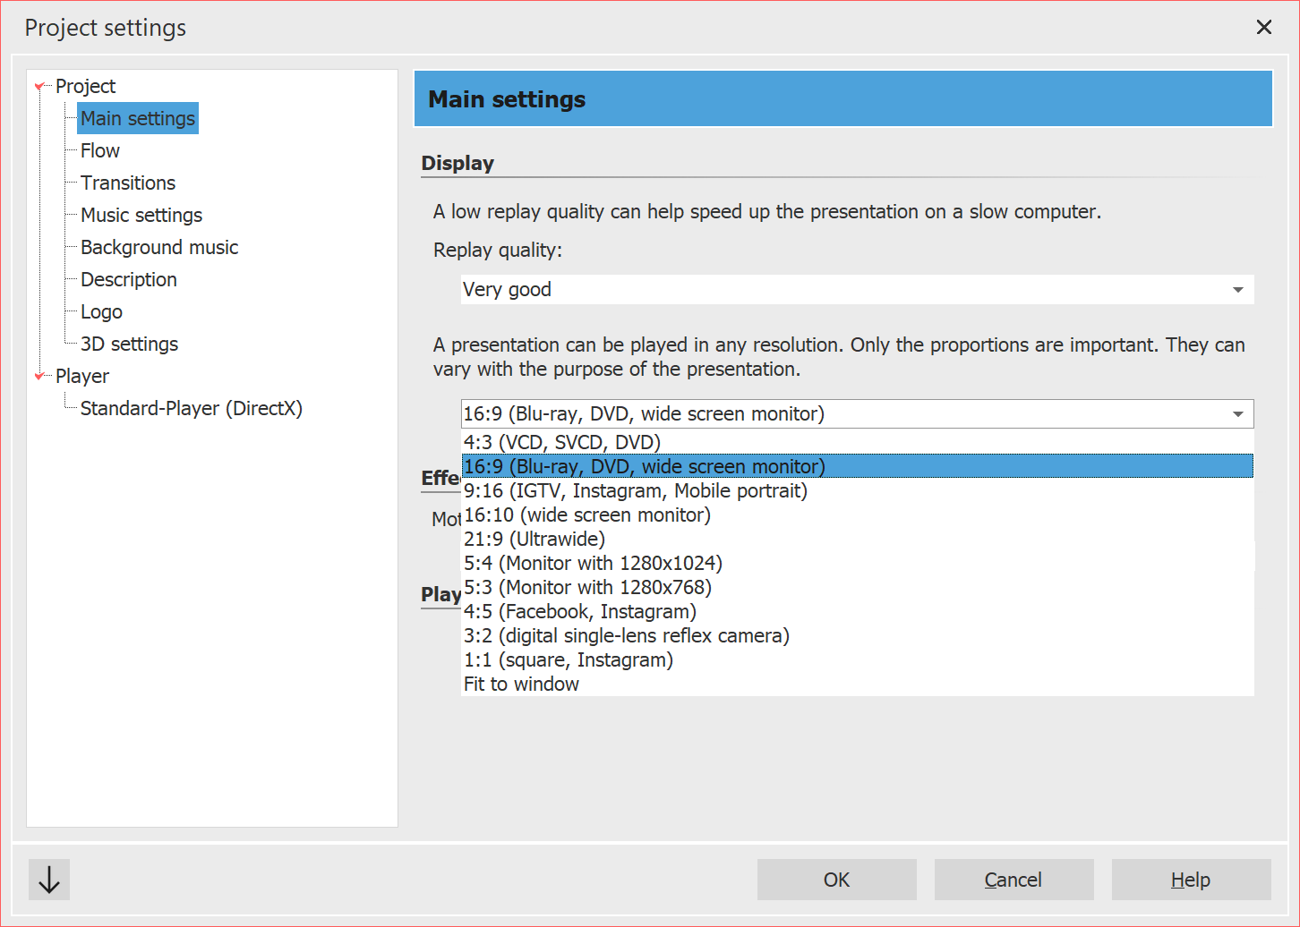1300x927 pixels.
Task: Click the red expander arrow beside Project
Action: click(39, 85)
